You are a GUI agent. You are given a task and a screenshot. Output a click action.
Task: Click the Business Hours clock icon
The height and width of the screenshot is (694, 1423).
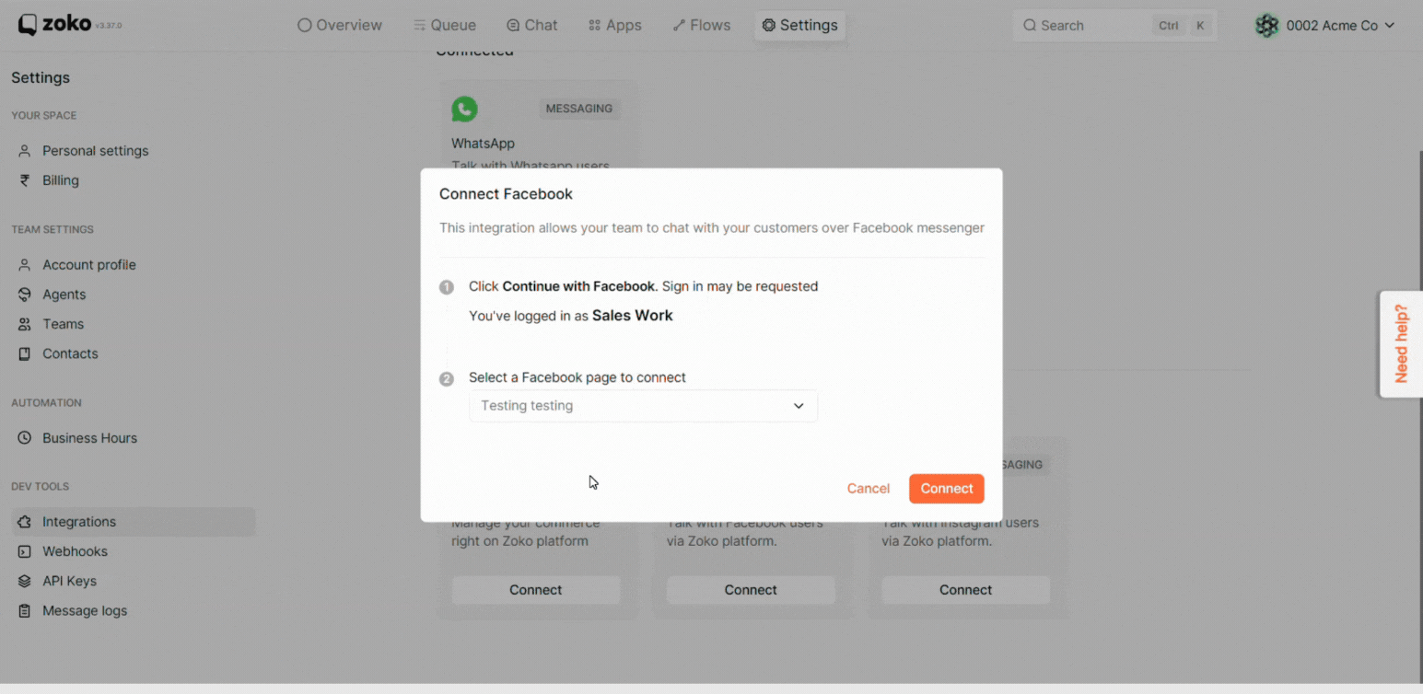click(x=25, y=438)
